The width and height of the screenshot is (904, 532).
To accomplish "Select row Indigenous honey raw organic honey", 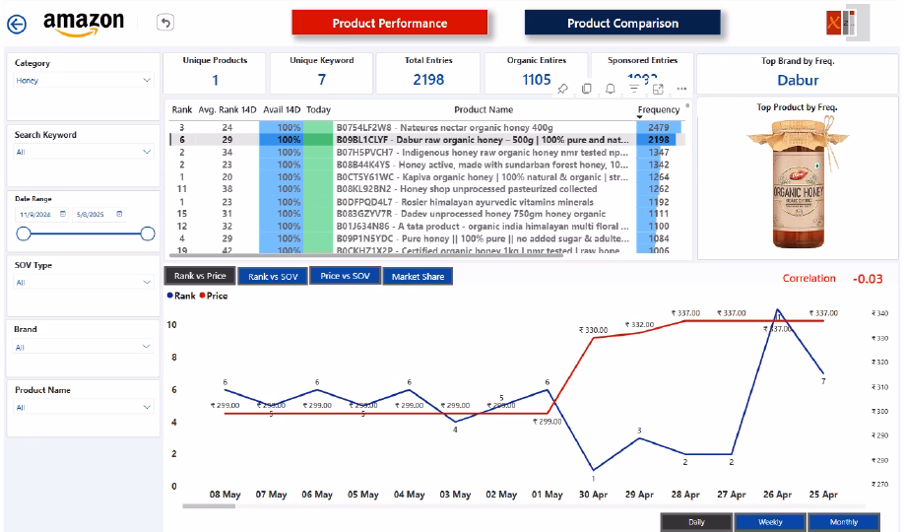I will click(426, 153).
